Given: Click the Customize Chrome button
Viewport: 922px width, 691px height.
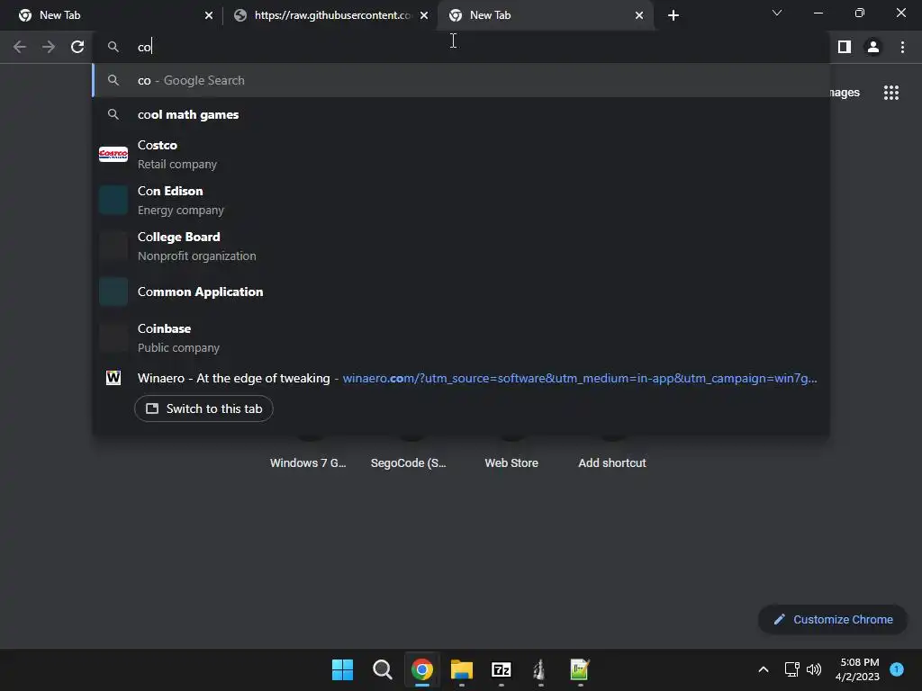Looking at the screenshot, I should tap(833, 619).
